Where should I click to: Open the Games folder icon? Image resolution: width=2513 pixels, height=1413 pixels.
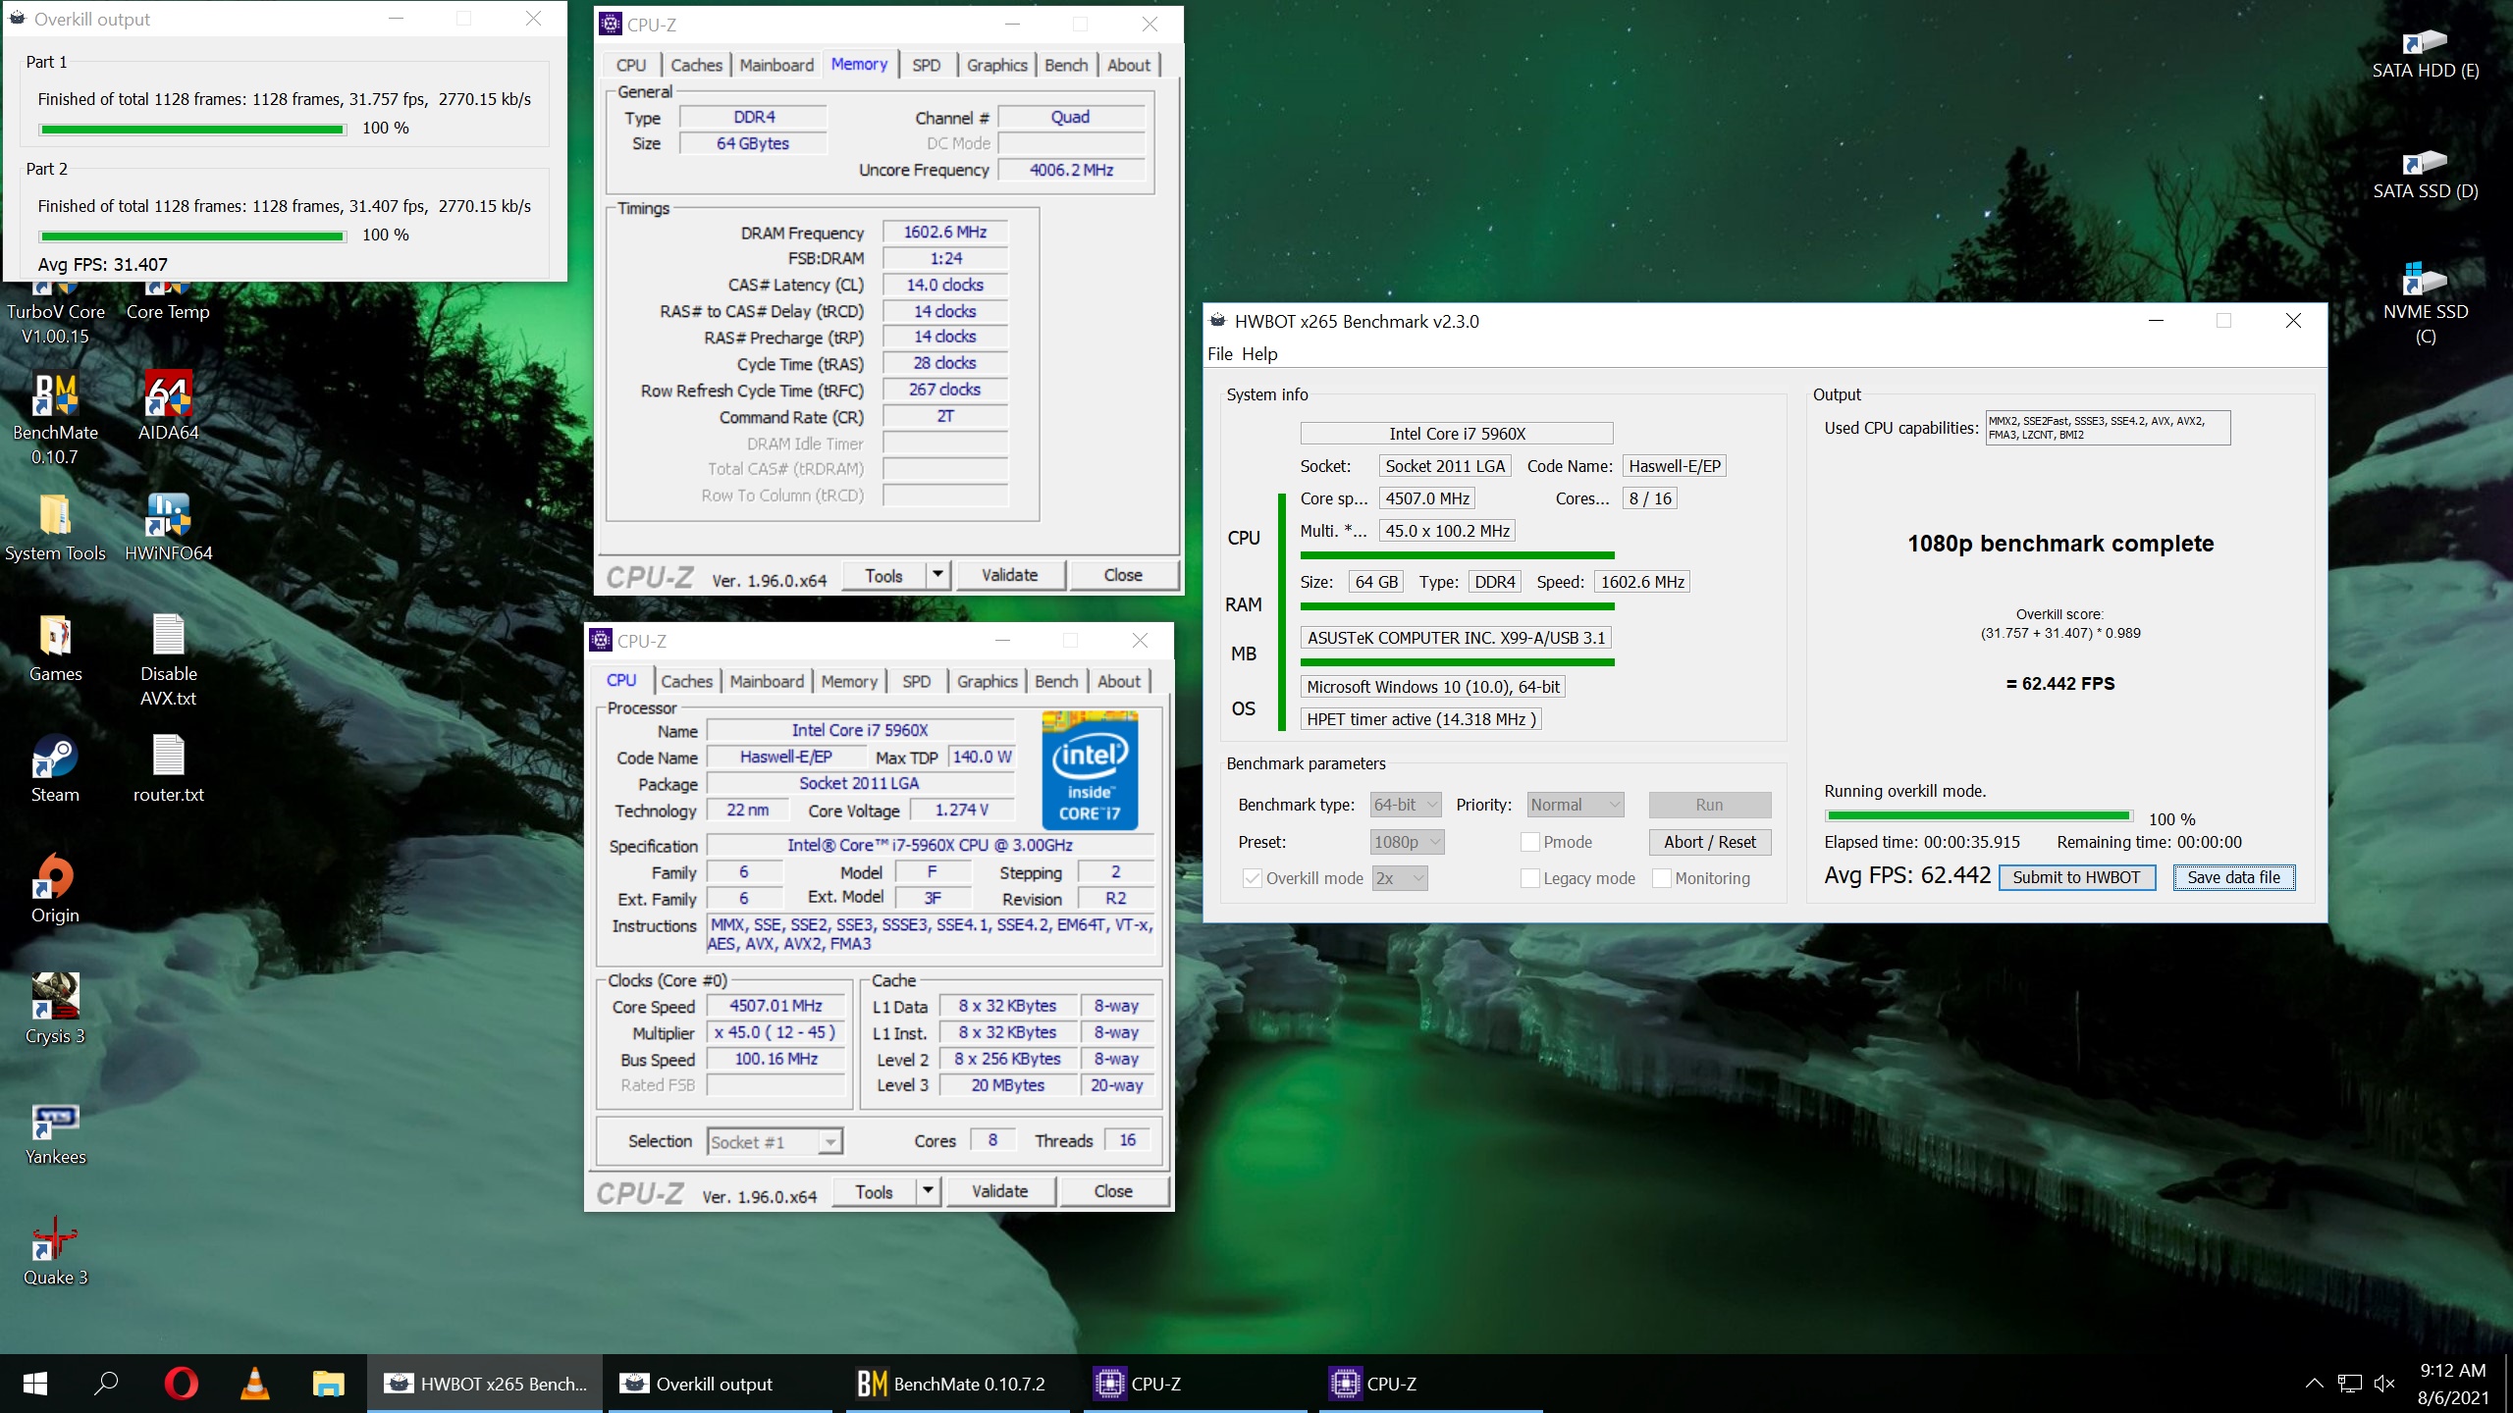click(x=55, y=649)
